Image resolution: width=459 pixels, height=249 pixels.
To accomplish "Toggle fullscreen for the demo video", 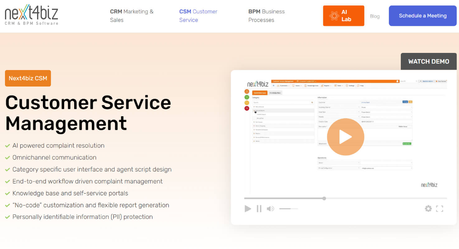I will click(x=439, y=209).
